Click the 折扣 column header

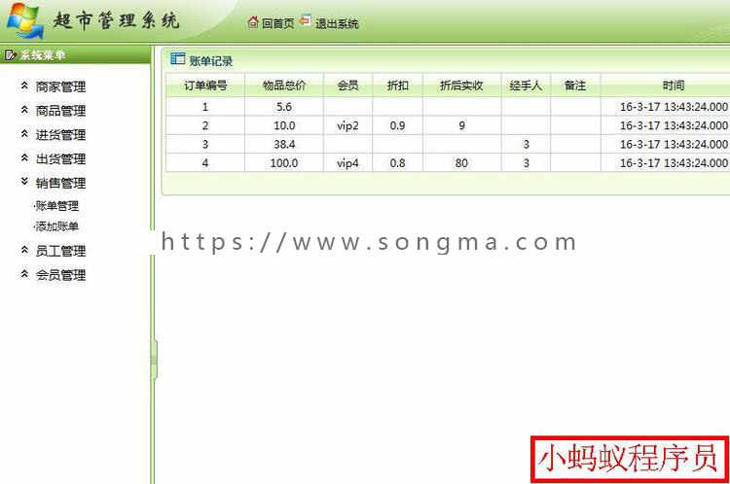(x=397, y=86)
